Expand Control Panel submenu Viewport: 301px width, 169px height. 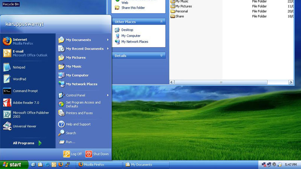coord(108,95)
